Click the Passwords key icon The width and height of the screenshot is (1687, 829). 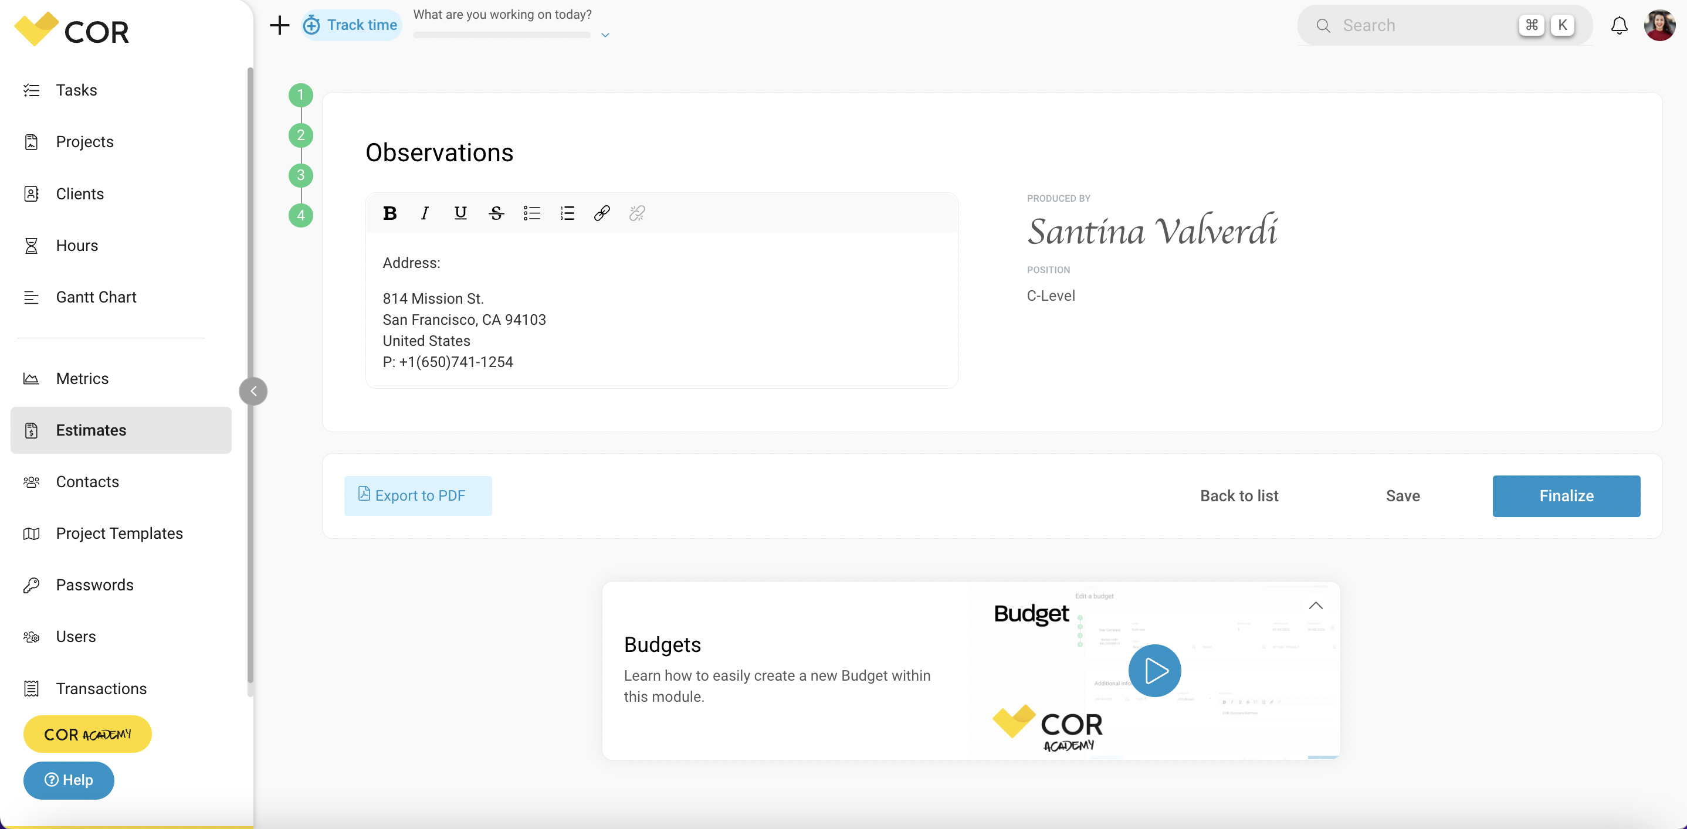point(32,585)
